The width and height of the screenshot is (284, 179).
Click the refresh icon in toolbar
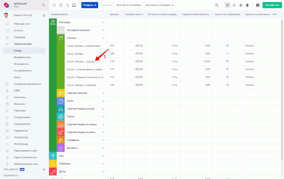click(61, 5)
